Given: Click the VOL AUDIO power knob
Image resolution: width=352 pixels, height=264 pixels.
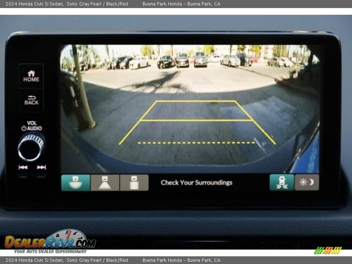Looking at the screenshot, I should [31, 147].
